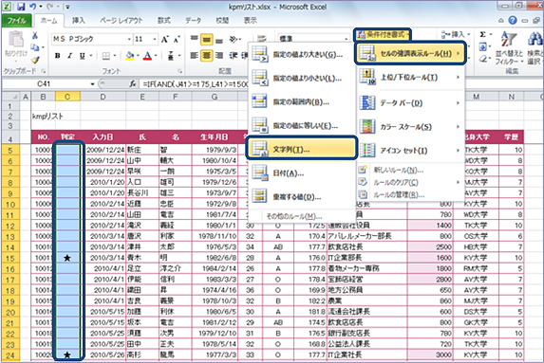Open the font size dropdown showing 11
This screenshot has width=544, height=363.
tap(155, 39)
